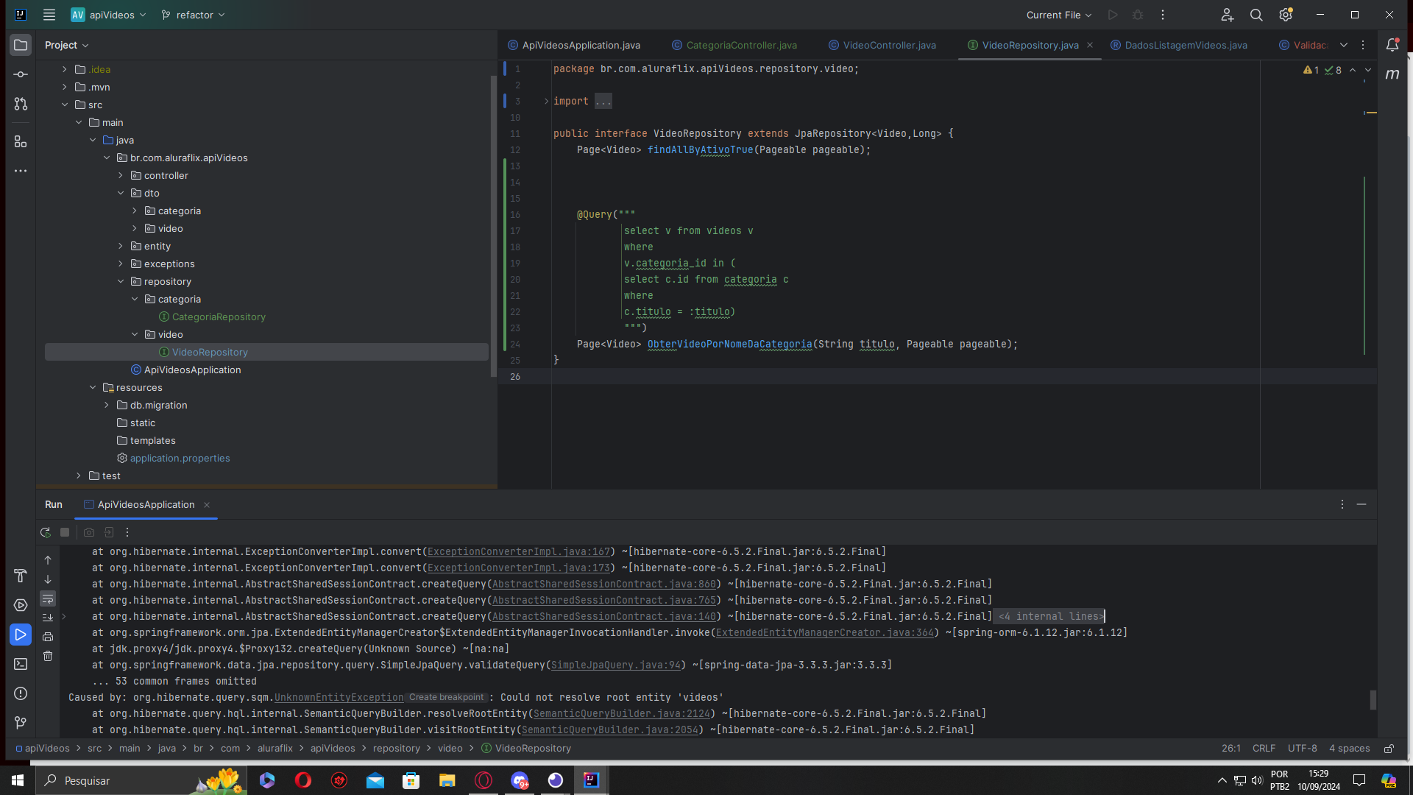Open the Build hammer tool window
Screen dimensions: 1413x795
pos(21,576)
